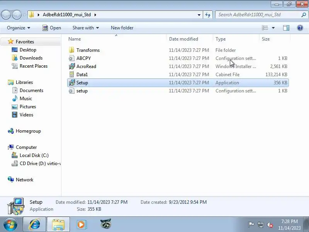
Task: Open Action Center flag tray icon
Action: [251, 225]
